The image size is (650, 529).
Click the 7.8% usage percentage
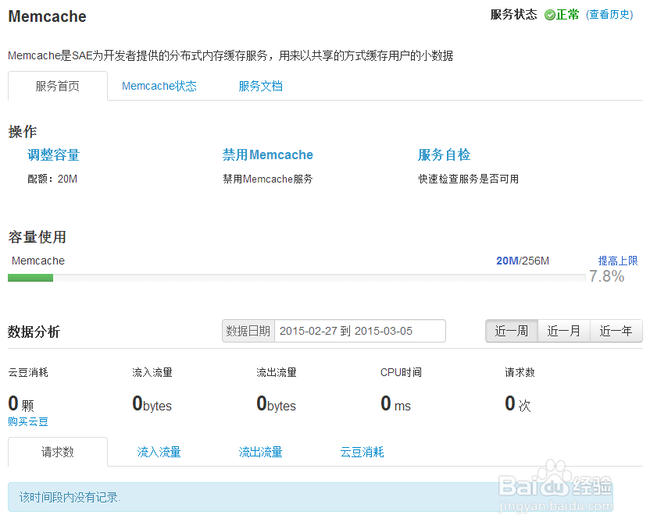pos(607,276)
